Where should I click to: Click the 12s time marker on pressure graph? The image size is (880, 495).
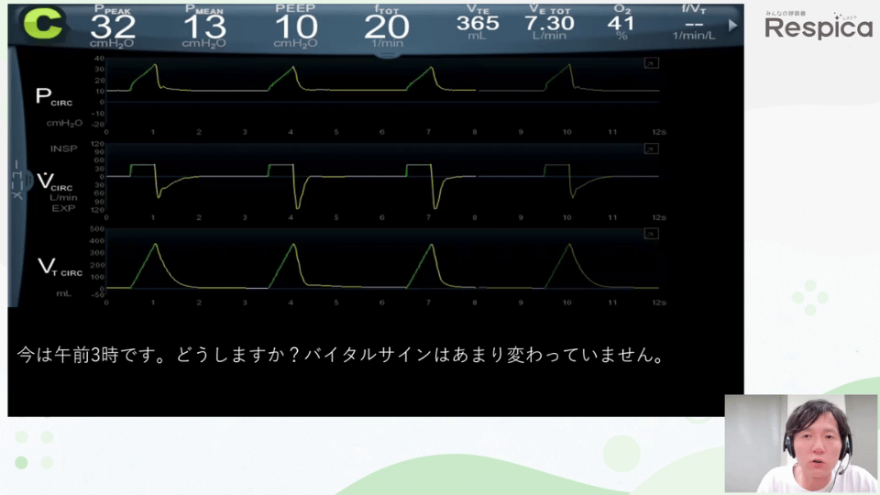tap(659, 132)
